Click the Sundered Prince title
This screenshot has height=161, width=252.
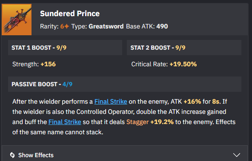tap(70, 14)
